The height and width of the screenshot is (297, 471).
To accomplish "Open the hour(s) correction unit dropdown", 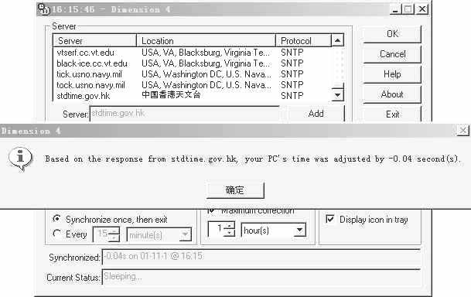I will [299, 230].
